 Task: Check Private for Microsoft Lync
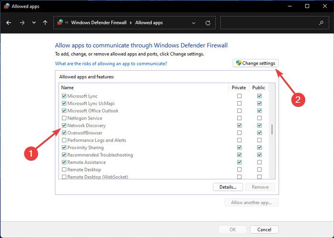coord(239,96)
